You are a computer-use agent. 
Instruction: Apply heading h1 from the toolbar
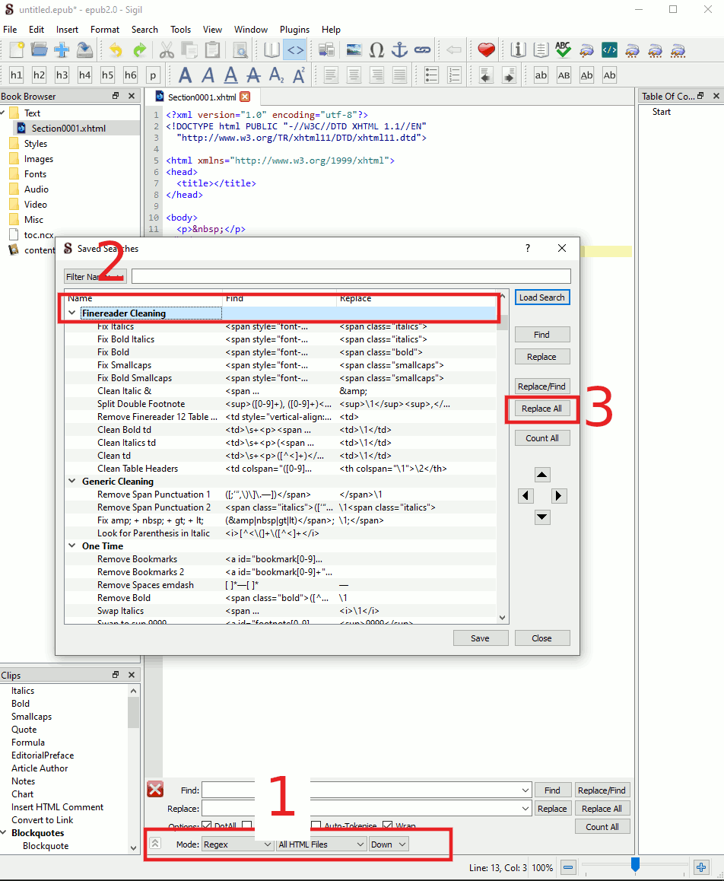tap(16, 75)
